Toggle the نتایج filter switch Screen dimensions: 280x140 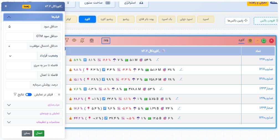pyautogui.click(x=29, y=95)
